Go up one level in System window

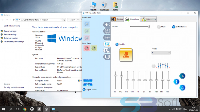13,20
